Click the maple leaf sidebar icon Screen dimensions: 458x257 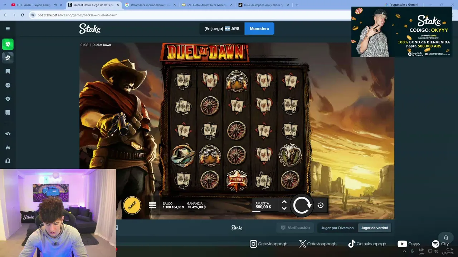click(x=8, y=147)
